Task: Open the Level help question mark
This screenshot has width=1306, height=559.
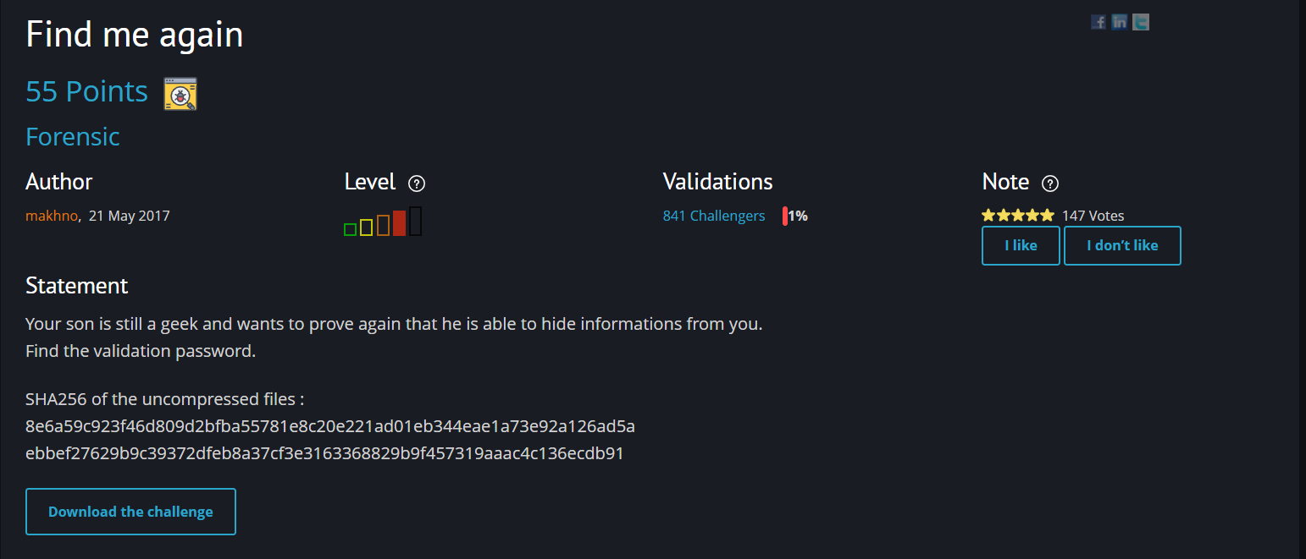Action: (x=417, y=184)
